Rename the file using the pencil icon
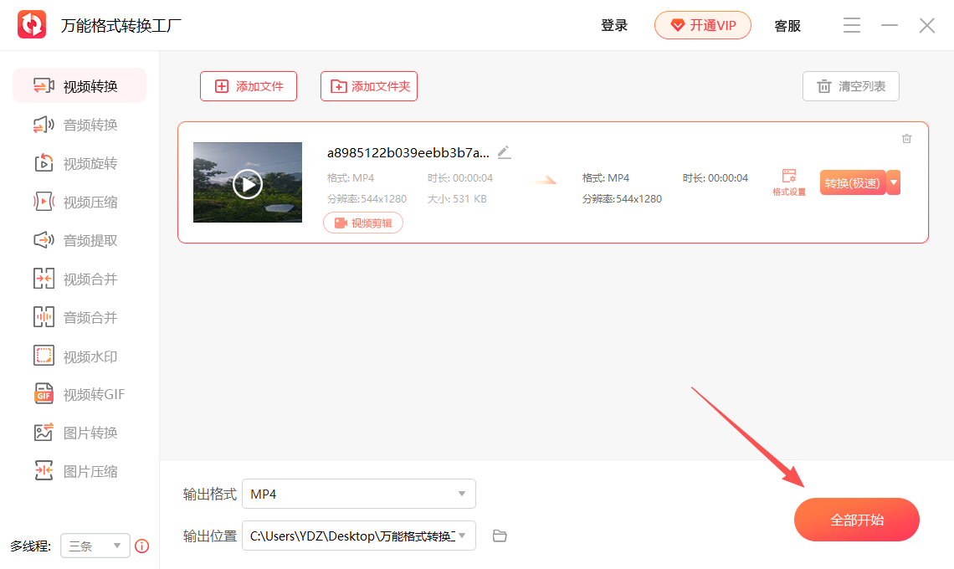This screenshot has width=954, height=569. point(504,151)
